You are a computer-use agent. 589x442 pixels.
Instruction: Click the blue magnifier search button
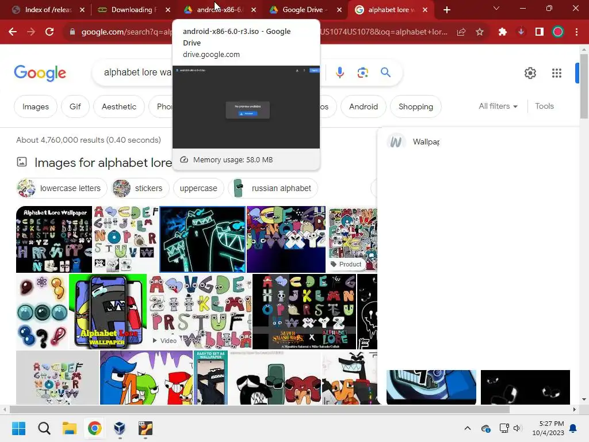pos(385,72)
